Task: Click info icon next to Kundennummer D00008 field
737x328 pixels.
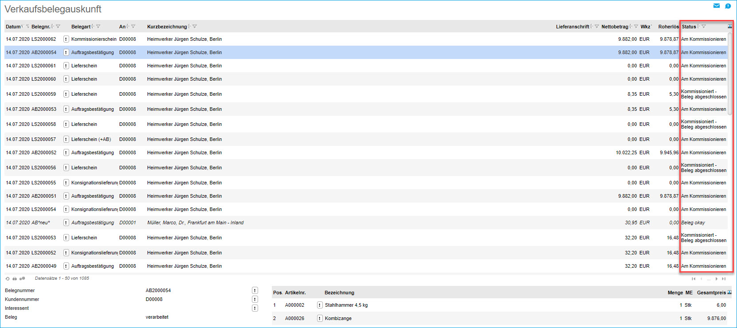Action: tap(255, 299)
